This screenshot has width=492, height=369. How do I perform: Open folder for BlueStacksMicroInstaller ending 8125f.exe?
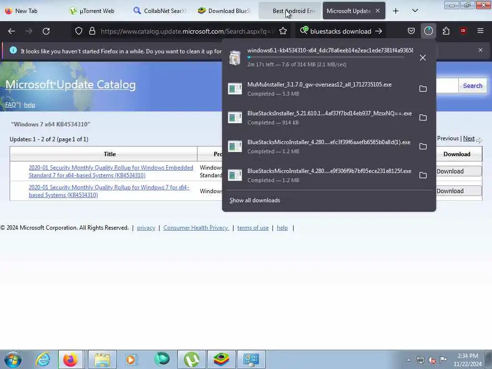(423, 175)
